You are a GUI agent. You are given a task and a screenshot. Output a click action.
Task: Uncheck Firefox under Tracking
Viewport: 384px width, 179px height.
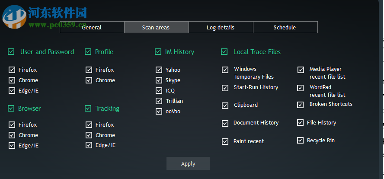click(x=89, y=125)
